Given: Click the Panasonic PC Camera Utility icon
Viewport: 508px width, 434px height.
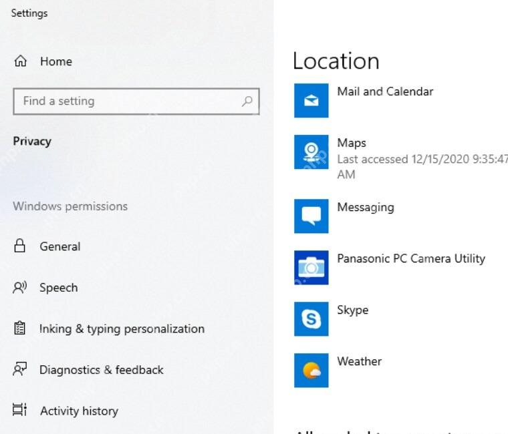Looking at the screenshot, I should pos(311,268).
